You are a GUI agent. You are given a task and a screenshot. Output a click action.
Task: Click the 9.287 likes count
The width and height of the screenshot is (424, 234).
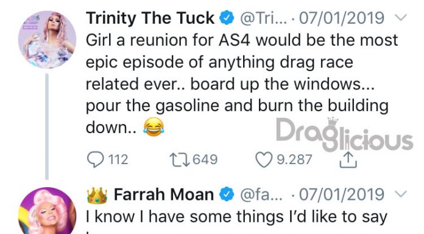pyautogui.click(x=294, y=160)
